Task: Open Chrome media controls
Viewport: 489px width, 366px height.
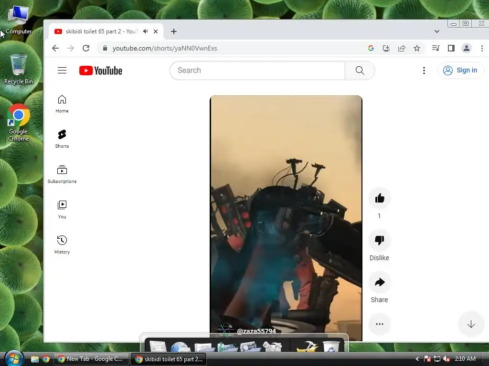Action: click(x=436, y=48)
